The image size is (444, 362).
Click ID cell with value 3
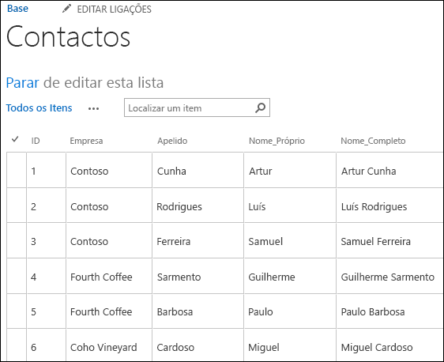point(47,240)
